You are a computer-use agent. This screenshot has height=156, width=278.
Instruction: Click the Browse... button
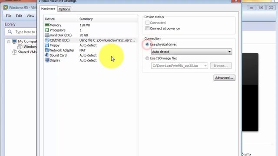221,65
